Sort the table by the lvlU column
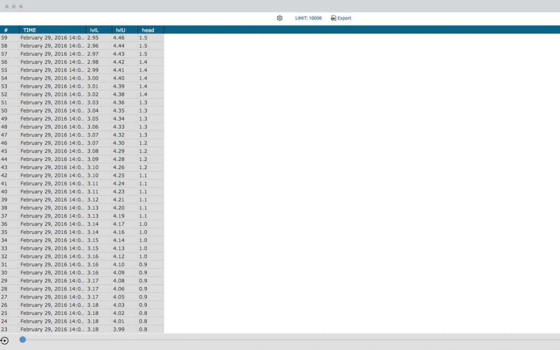Image resolution: width=560 pixels, height=350 pixels. (x=120, y=29)
